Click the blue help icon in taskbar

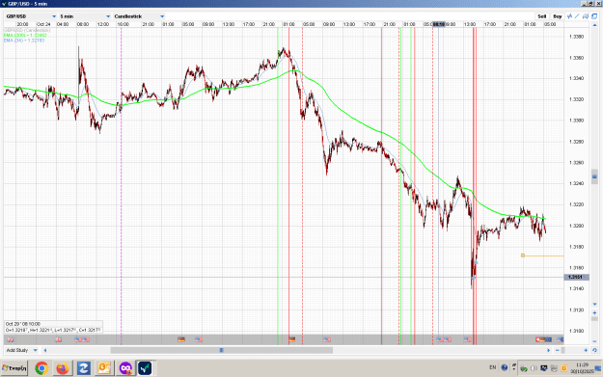pos(505,367)
